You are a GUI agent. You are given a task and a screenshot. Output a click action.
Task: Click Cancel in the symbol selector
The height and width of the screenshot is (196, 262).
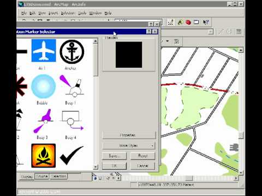click(143, 166)
